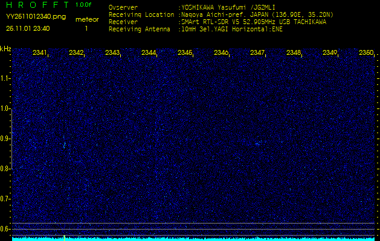Click the cyan signal level strip at bottom
The image size is (380, 241).
193,239
